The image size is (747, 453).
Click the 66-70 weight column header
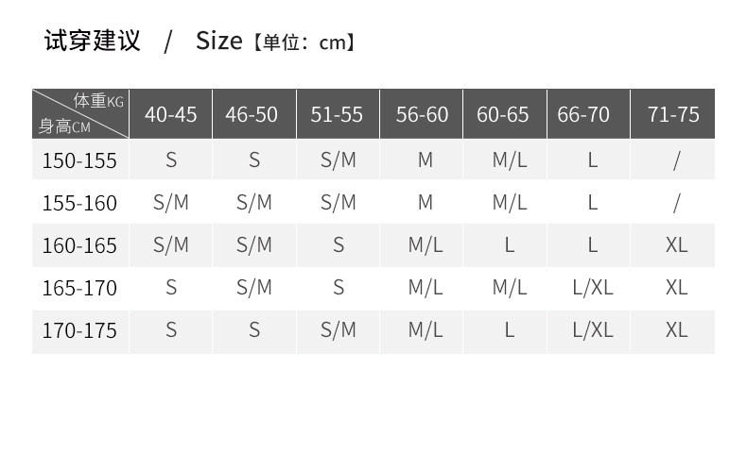click(583, 114)
